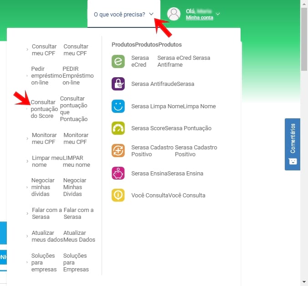This screenshot has width=308, height=286.
Task: Open the Serasa Cadastro Positivo product link
Action: [152, 151]
